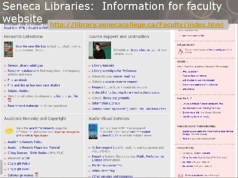Open Copyright News link

tap(19, 169)
